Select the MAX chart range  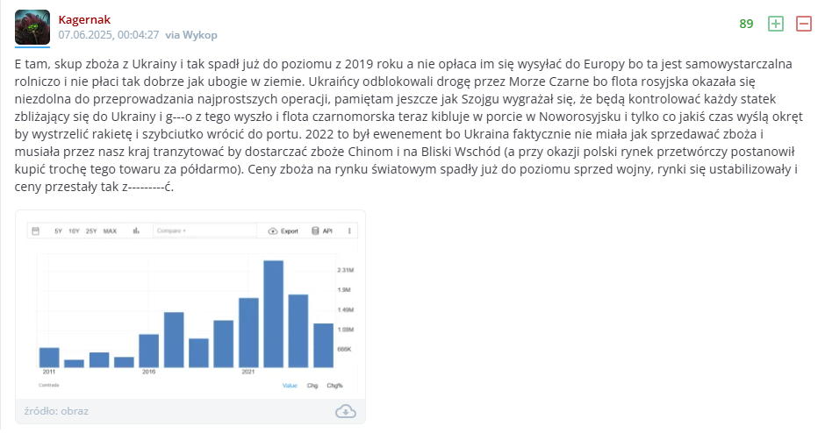[110, 231]
